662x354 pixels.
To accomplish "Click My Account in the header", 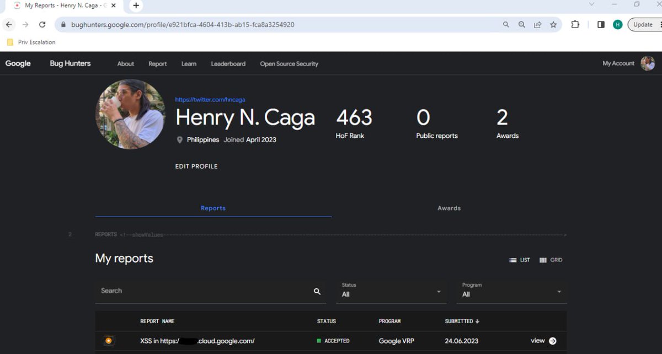I will tap(618, 63).
